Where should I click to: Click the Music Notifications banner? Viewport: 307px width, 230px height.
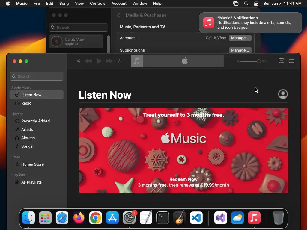250,23
